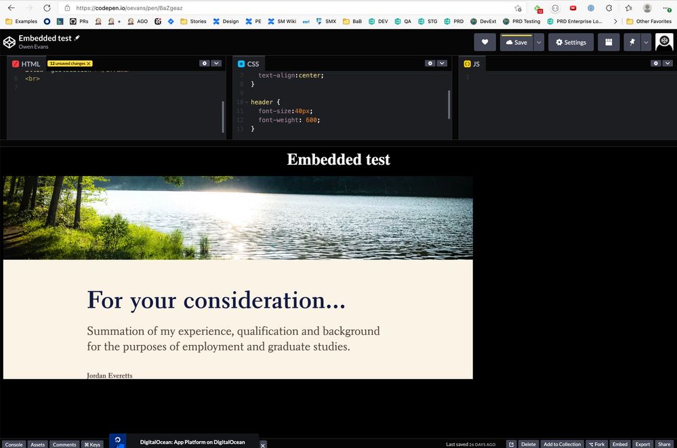
Task: Open the BaB bookmarks folder
Action: (x=352, y=21)
